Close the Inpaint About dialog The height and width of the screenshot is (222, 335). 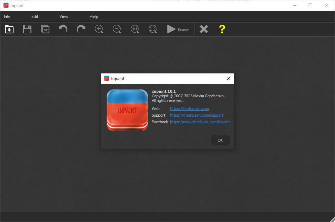229,78
